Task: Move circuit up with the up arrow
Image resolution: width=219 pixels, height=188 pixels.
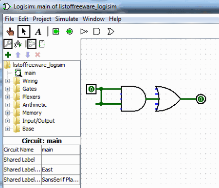Action: [18, 55]
